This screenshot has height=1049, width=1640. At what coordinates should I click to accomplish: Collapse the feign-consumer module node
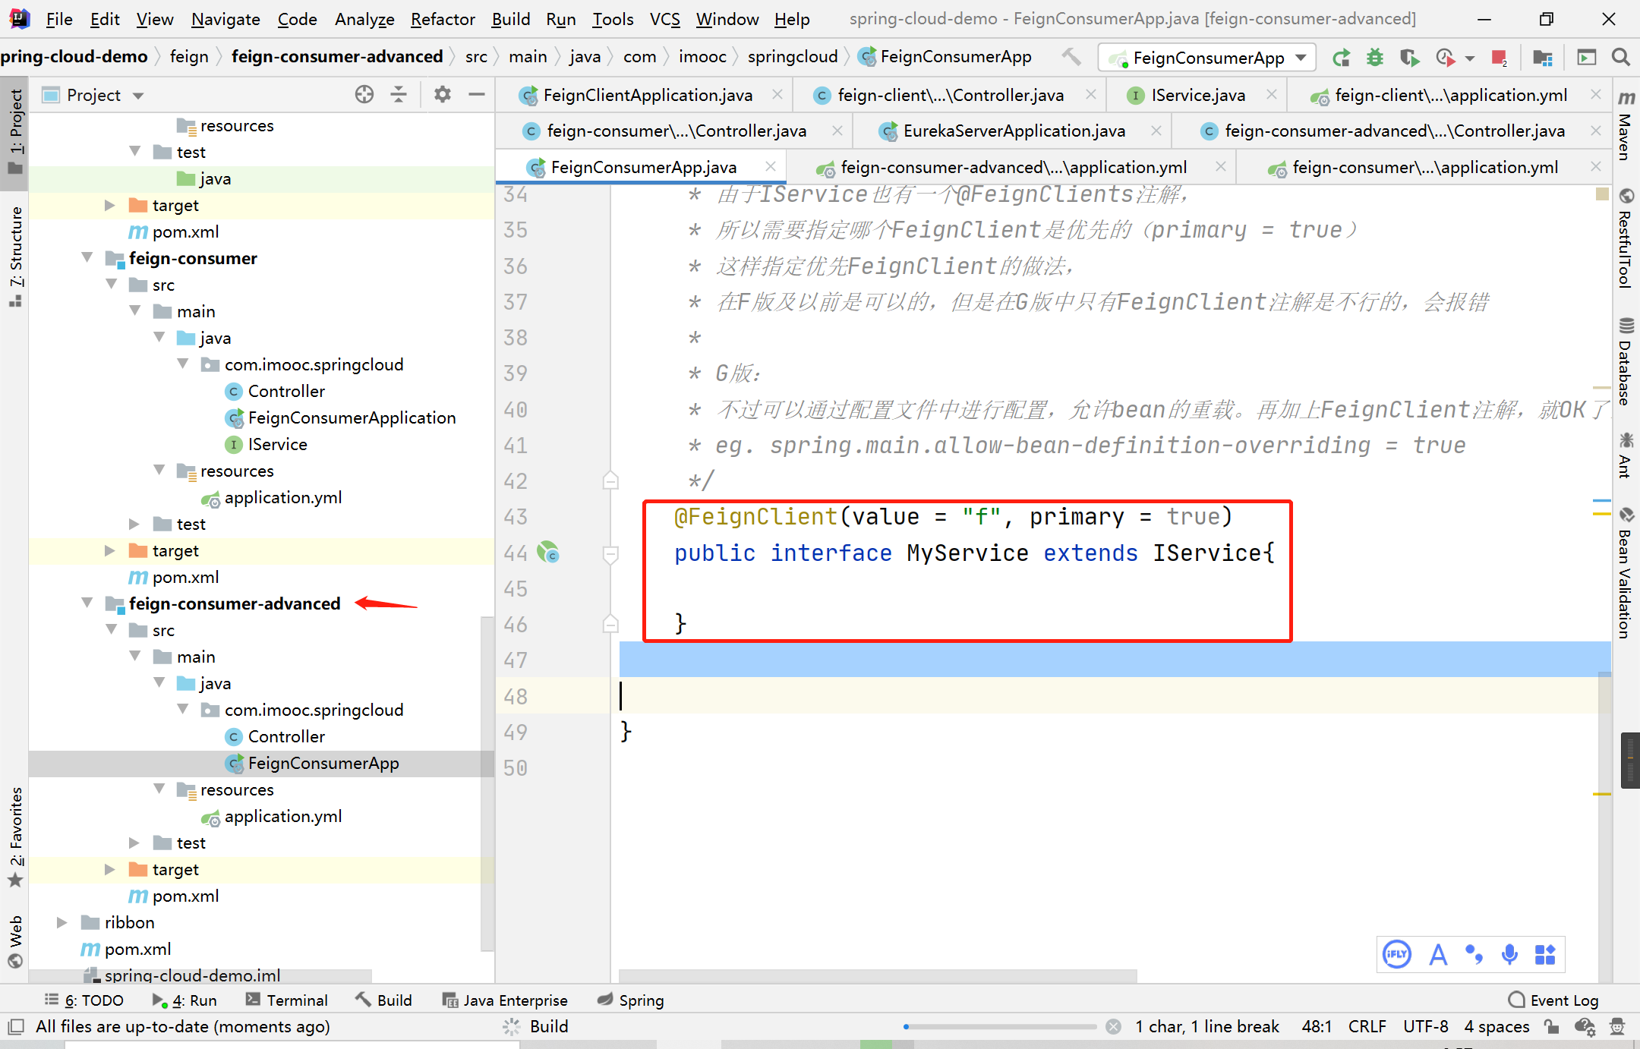pyautogui.click(x=87, y=258)
